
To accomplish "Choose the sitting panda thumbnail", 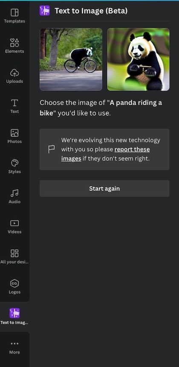I will coord(139,59).
